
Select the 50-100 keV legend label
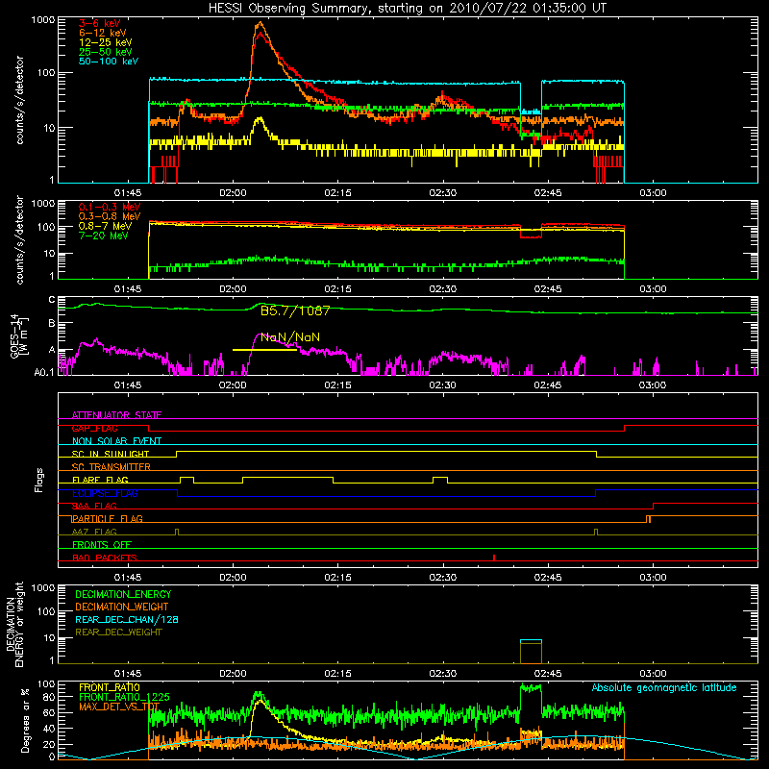[109, 62]
